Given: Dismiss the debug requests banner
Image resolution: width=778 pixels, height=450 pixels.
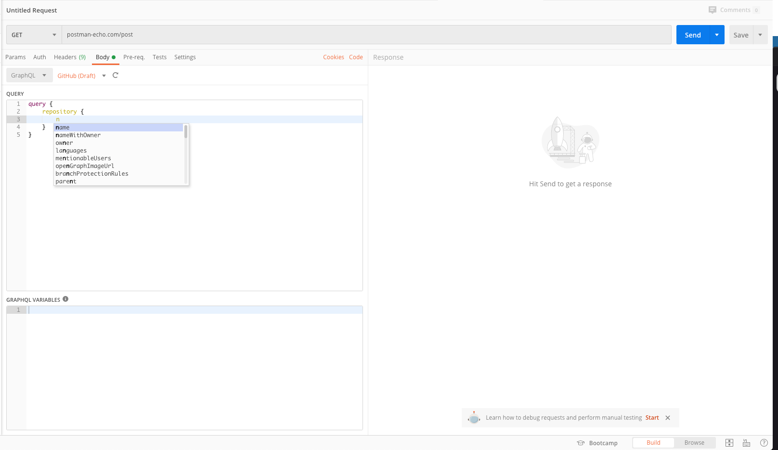Looking at the screenshot, I should pos(667,417).
